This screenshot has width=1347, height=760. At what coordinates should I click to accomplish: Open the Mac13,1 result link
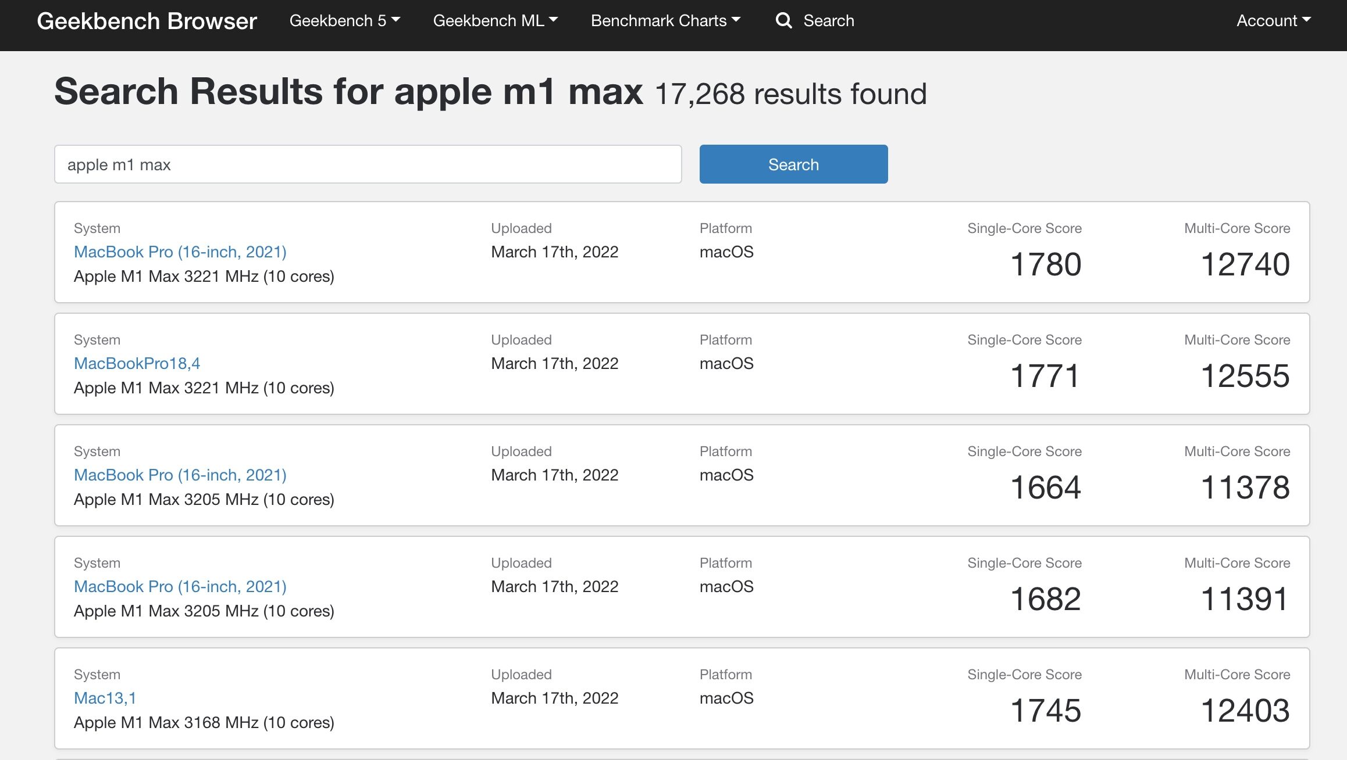105,698
